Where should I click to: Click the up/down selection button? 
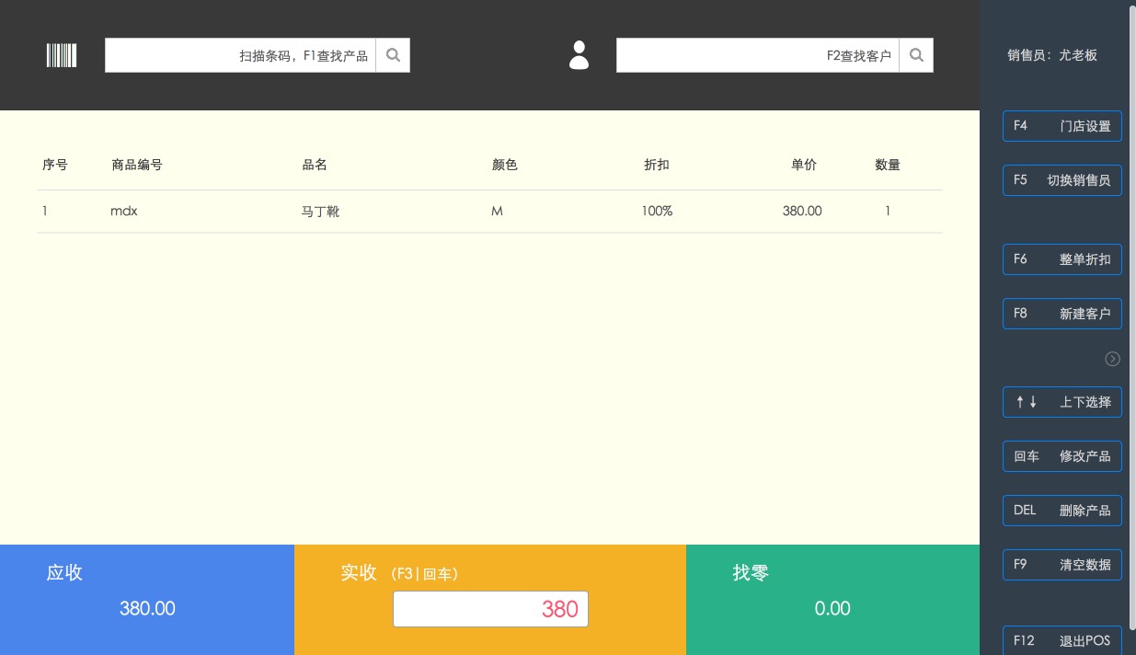[1061, 402]
